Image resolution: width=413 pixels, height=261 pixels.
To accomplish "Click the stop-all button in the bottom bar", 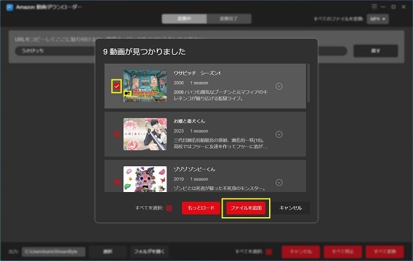I will pos(343,252).
